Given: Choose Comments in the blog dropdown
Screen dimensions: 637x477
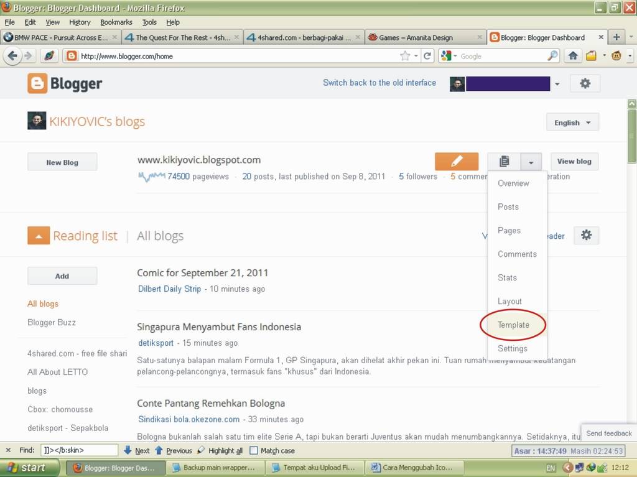Looking at the screenshot, I should [517, 254].
